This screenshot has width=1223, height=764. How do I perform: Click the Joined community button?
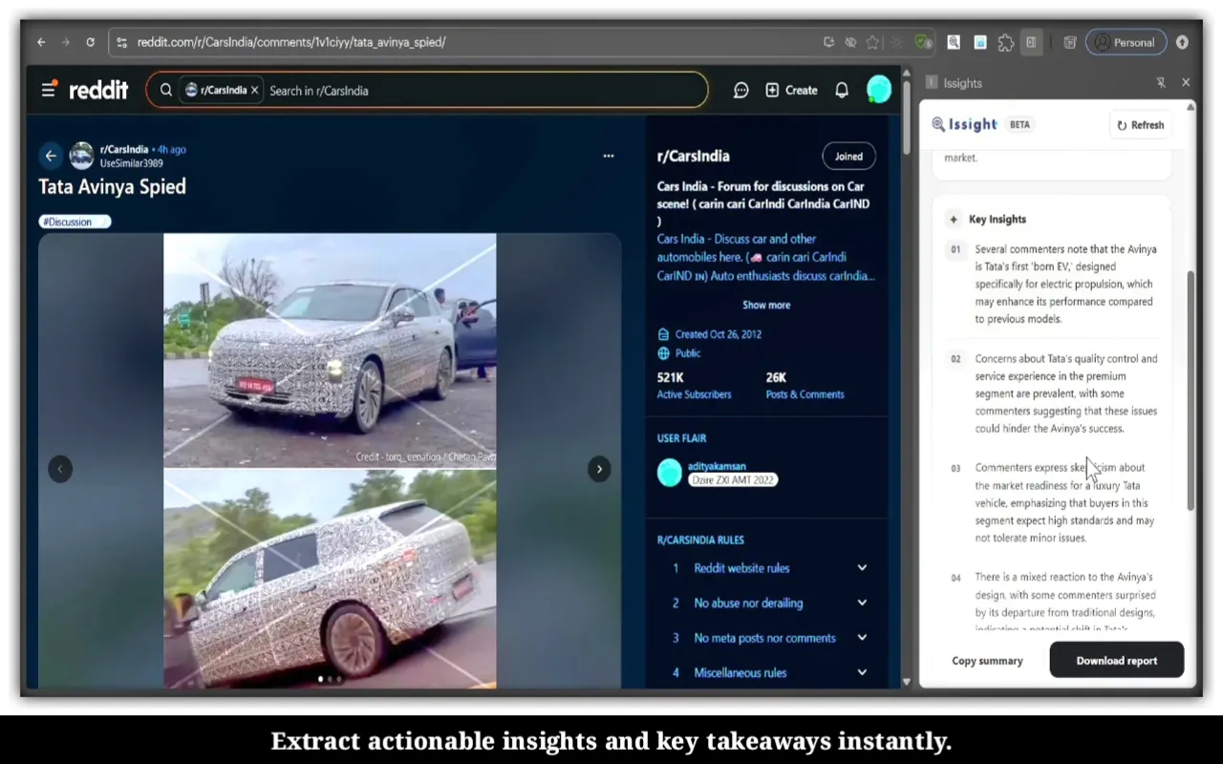[x=848, y=157]
